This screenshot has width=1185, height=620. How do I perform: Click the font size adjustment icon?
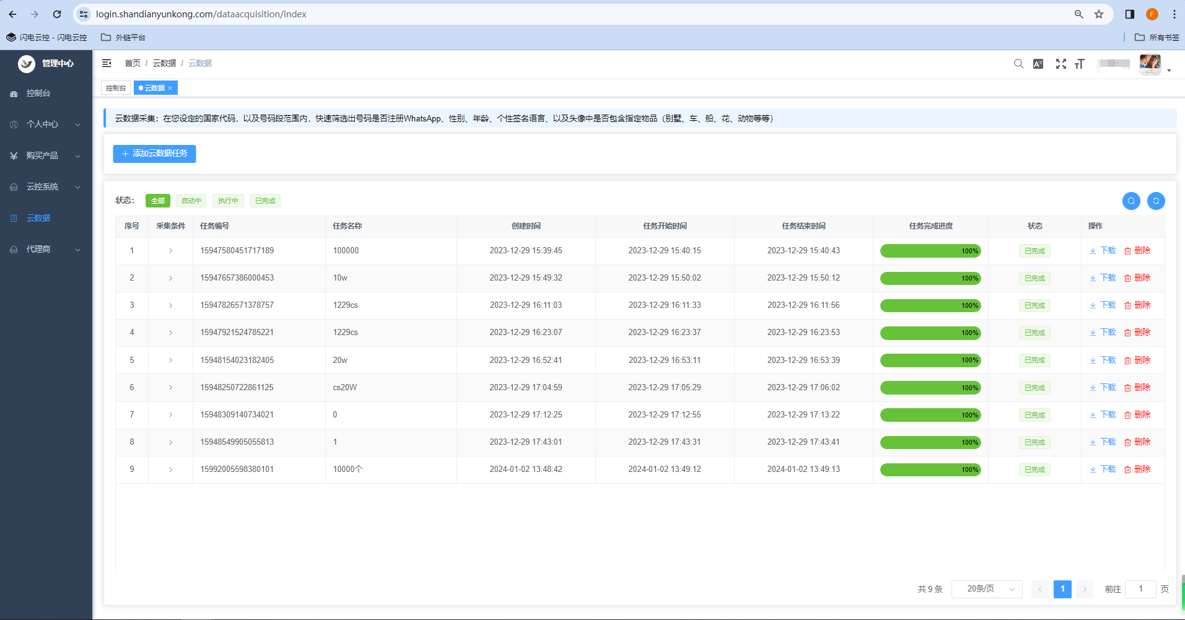coord(1080,64)
